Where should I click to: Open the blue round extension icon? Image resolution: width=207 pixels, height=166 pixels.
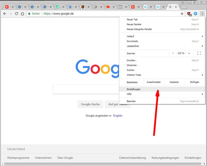click(196, 13)
